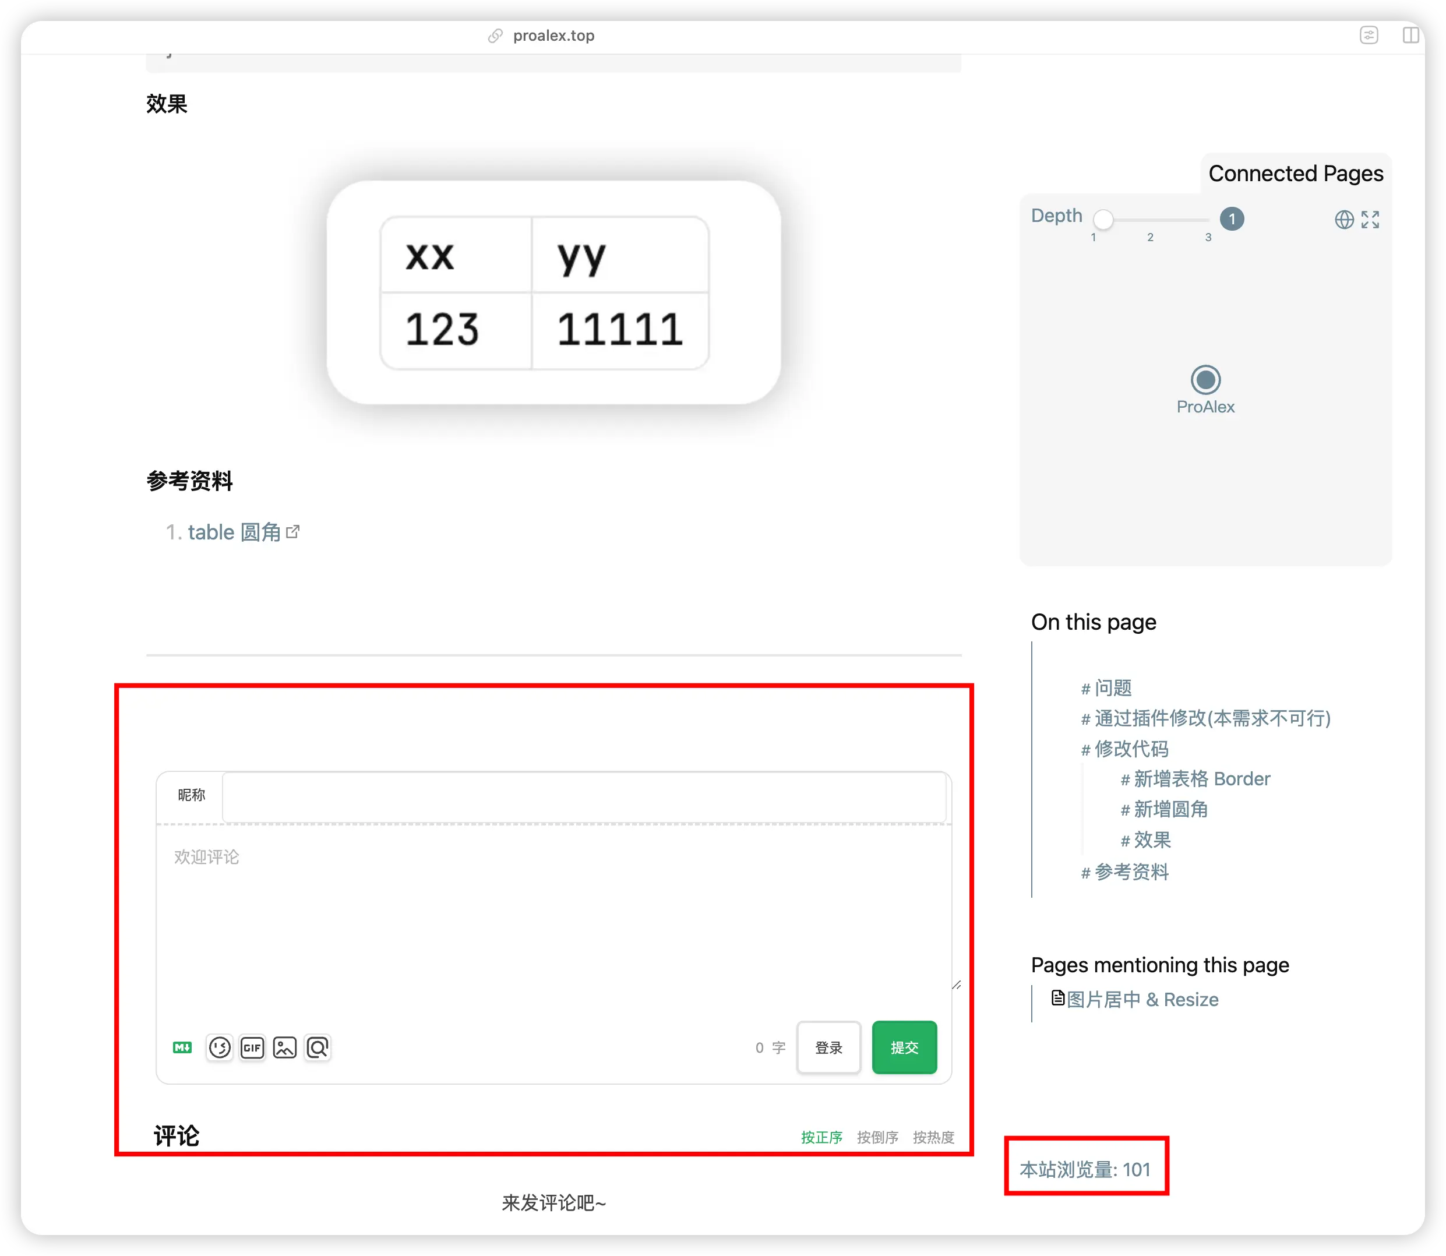Sort comments by 按热度
Viewport: 1446px width, 1256px height.
coord(933,1137)
